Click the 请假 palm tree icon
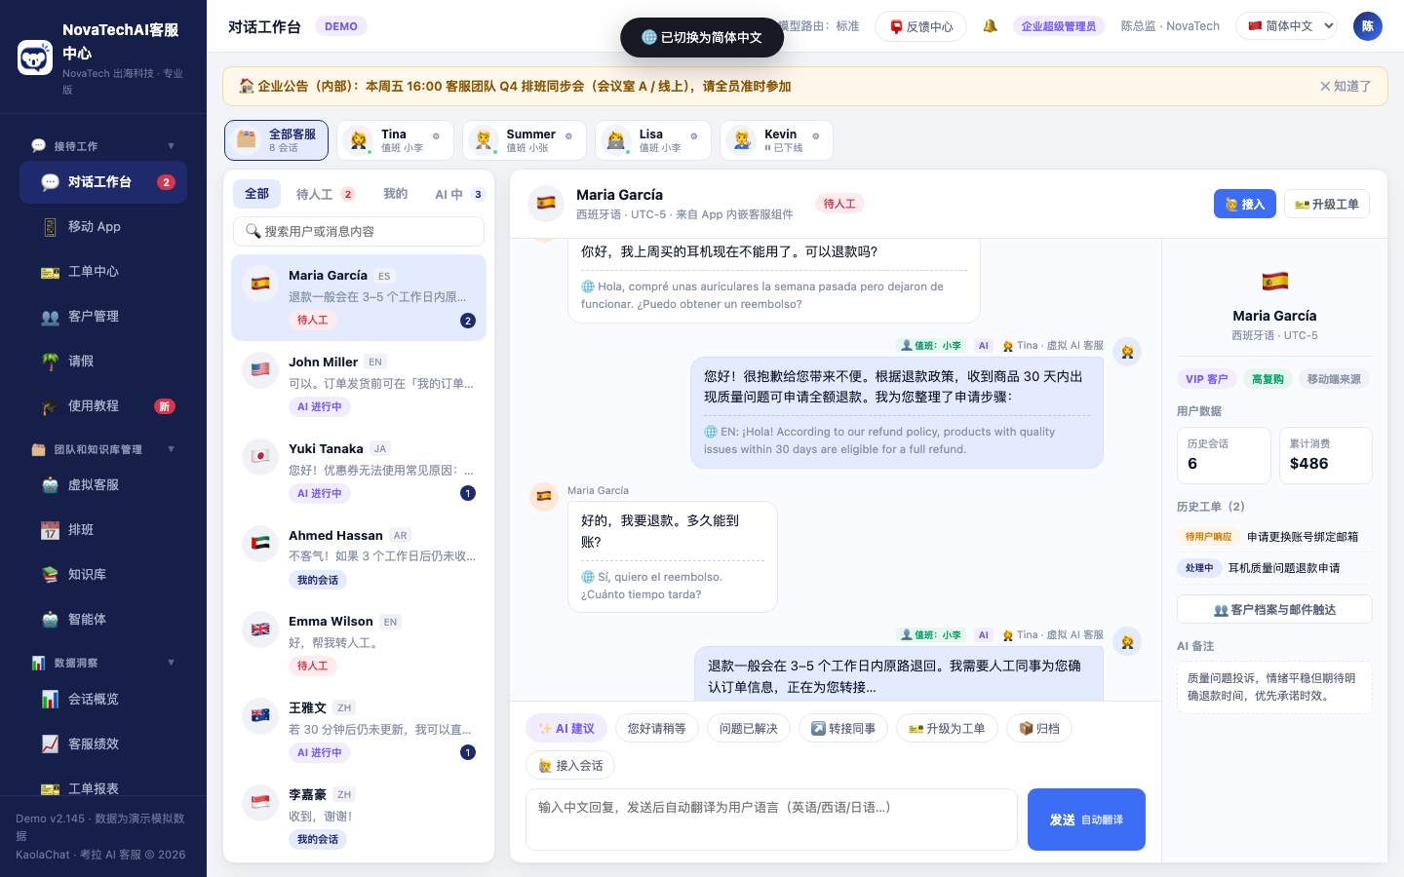Viewport: 1404px width, 877px height. (x=50, y=362)
